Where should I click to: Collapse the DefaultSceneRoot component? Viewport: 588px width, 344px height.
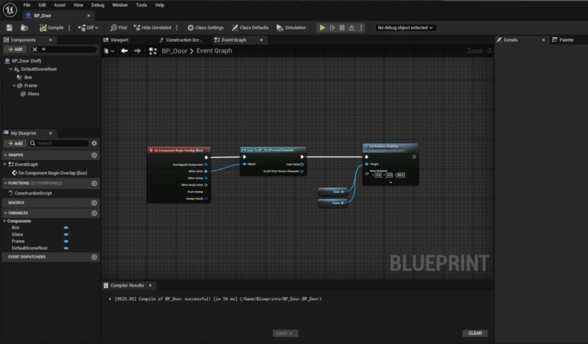[x=11, y=69]
